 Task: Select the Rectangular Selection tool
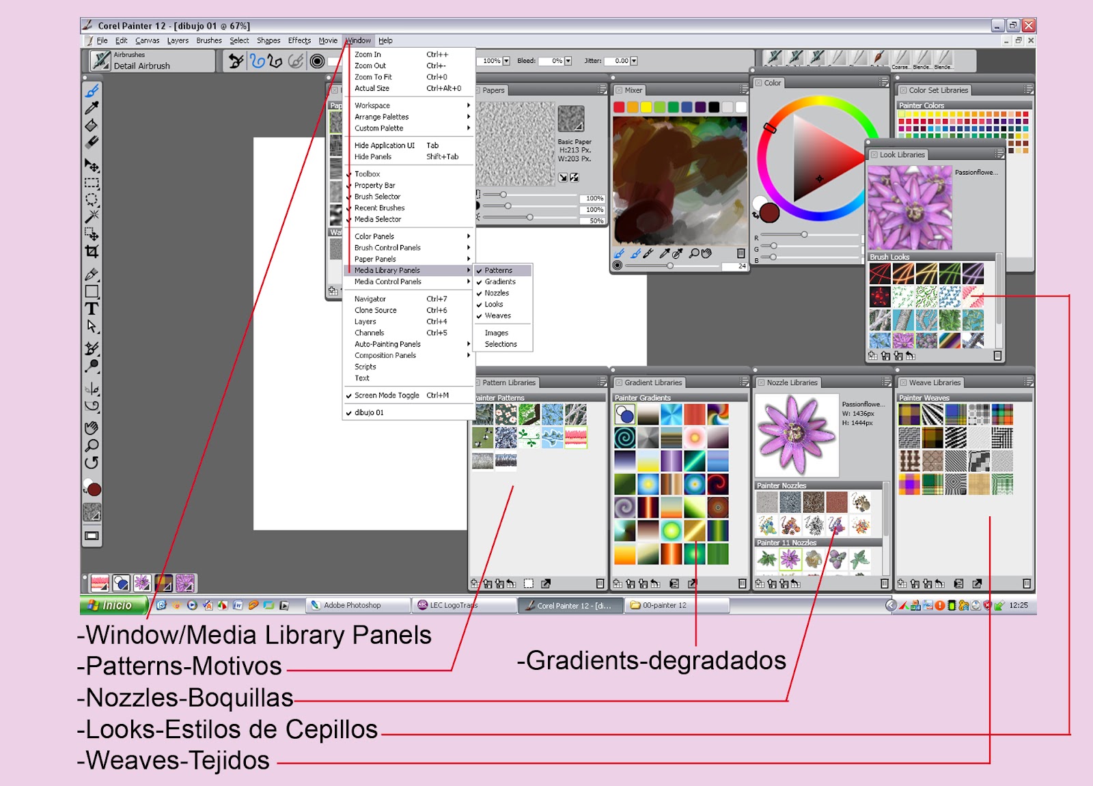pyautogui.click(x=92, y=183)
